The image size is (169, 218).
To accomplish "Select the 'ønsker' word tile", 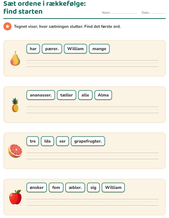I will [37, 187].
